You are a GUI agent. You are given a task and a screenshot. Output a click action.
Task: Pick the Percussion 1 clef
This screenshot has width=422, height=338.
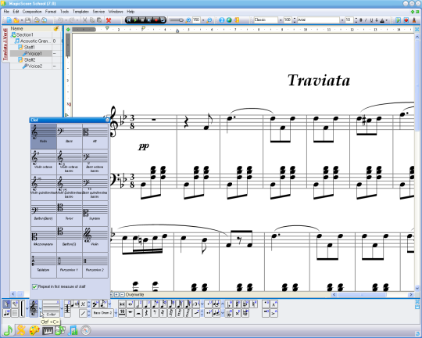coord(70,265)
